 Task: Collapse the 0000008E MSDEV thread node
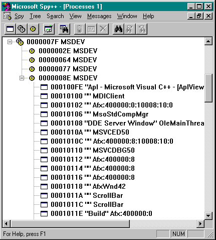click(22, 78)
